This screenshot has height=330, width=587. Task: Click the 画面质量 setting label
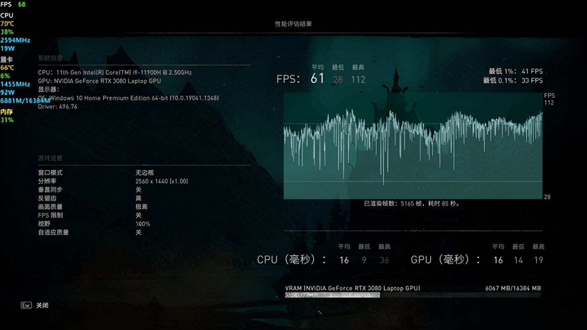50,207
